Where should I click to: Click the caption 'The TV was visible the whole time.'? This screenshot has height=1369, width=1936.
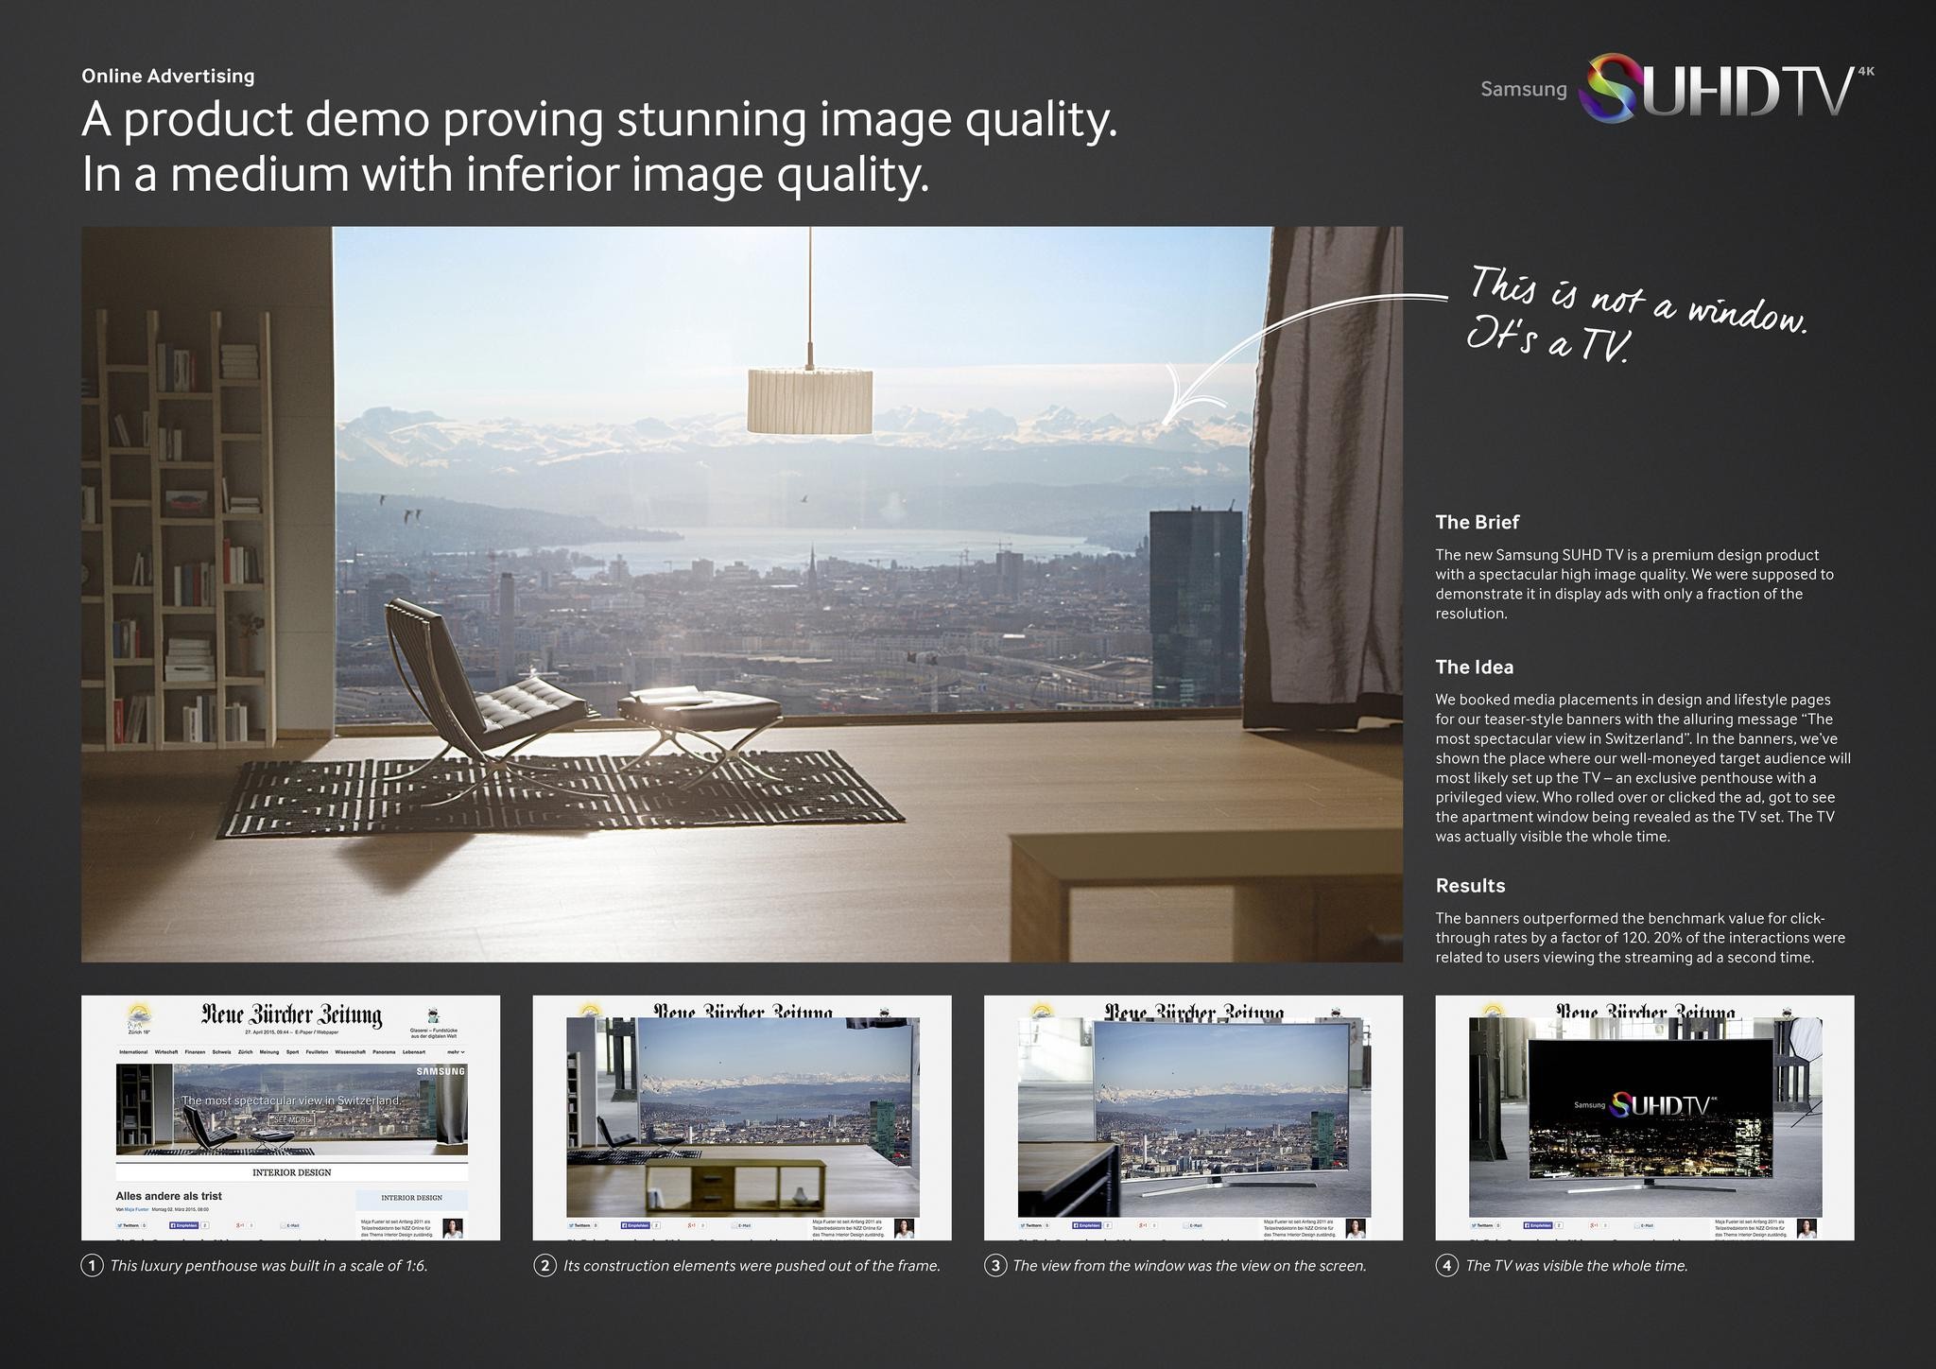(x=1577, y=1265)
